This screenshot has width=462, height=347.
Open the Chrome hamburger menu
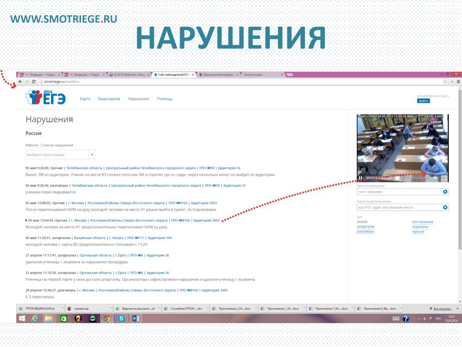458,82
